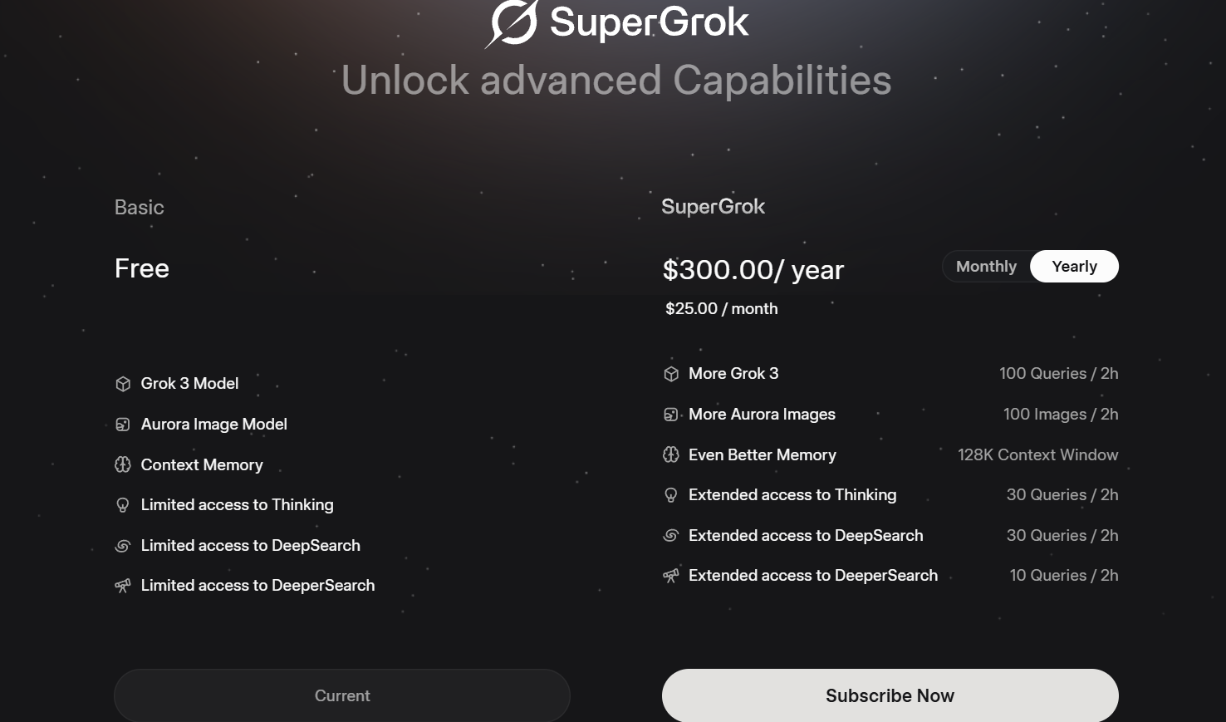Click the 128K Context Window label
1226x722 pixels.
click(1037, 455)
